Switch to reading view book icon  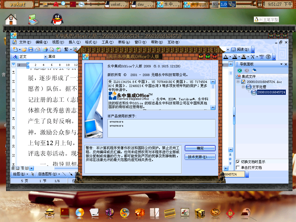coord(27,168)
